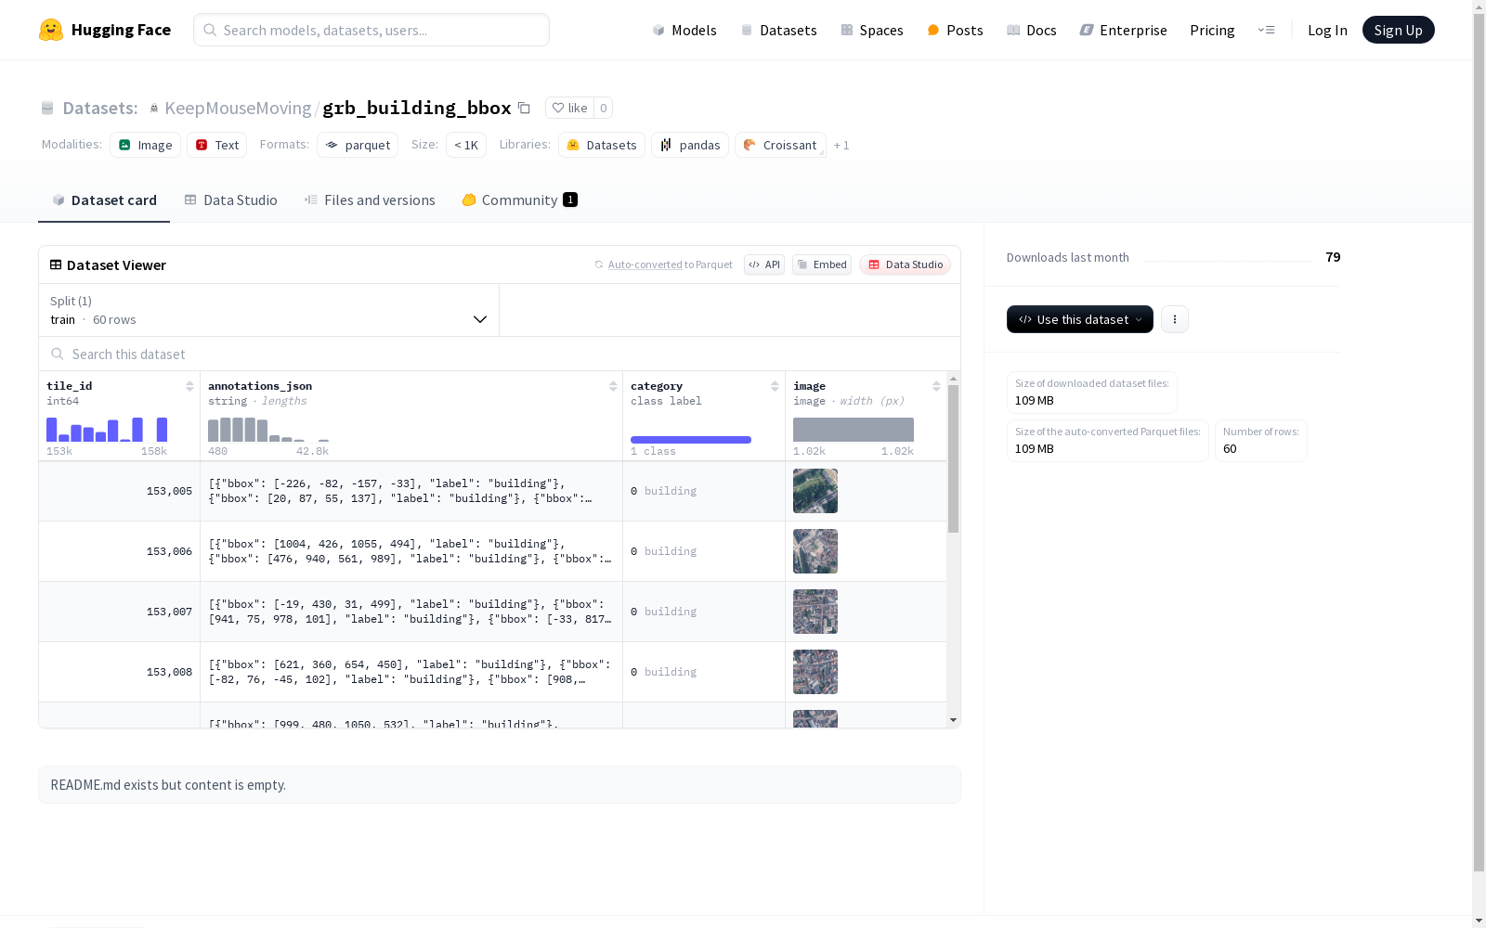Go to Spaces in the top navigation

tap(871, 30)
